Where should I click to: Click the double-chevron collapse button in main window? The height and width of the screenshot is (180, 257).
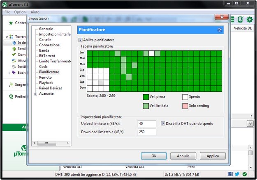pos(250,123)
